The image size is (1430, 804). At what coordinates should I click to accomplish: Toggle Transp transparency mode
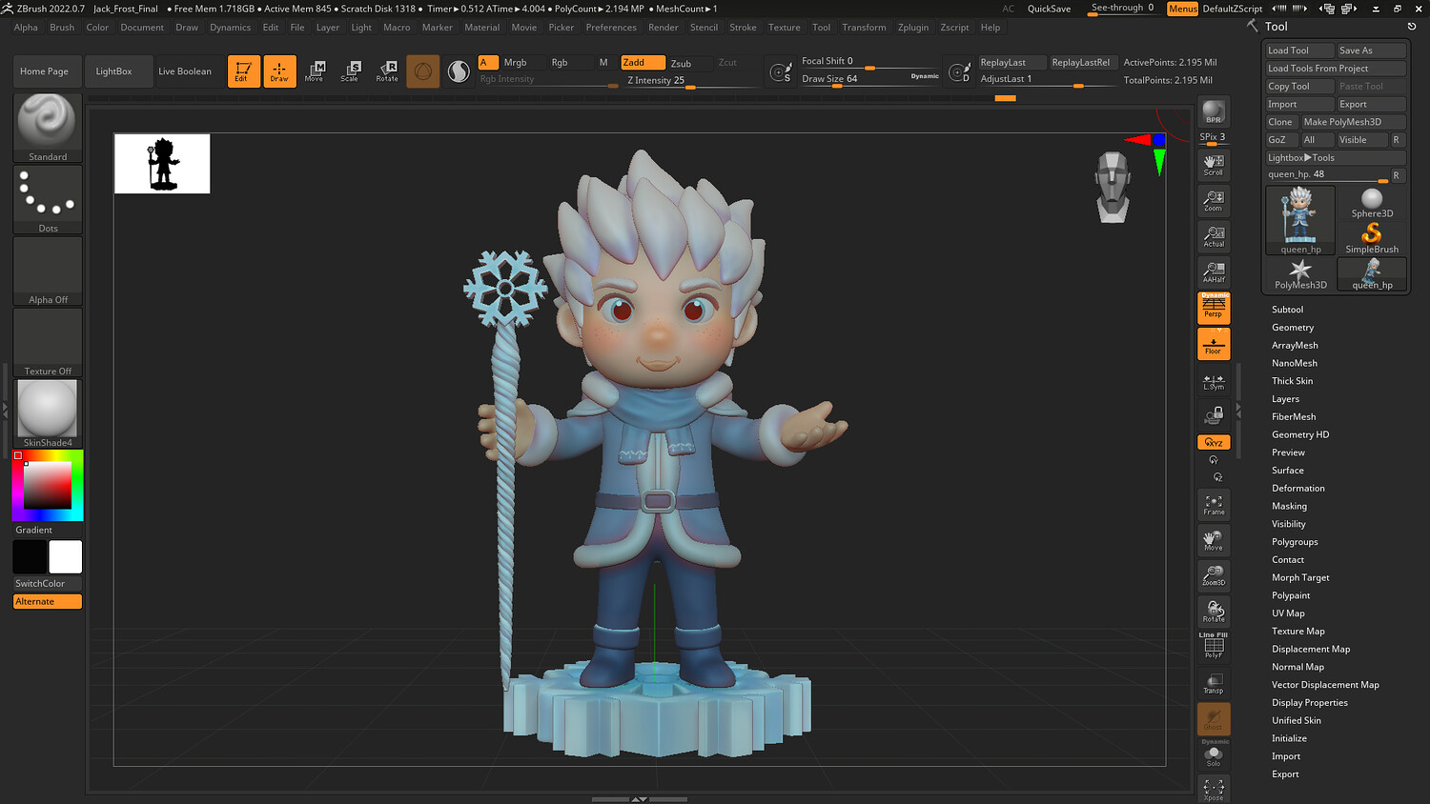1214,683
